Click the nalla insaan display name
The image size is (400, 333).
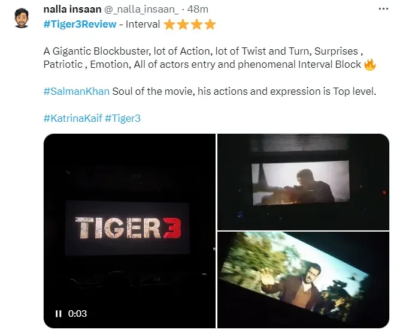coord(72,9)
